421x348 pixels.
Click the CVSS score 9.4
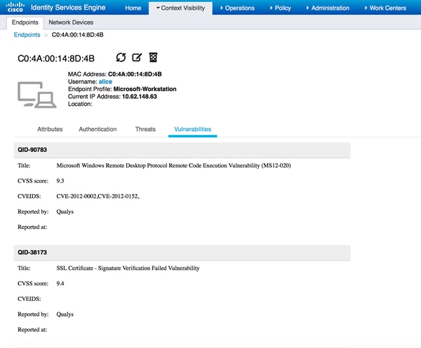tap(60, 284)
